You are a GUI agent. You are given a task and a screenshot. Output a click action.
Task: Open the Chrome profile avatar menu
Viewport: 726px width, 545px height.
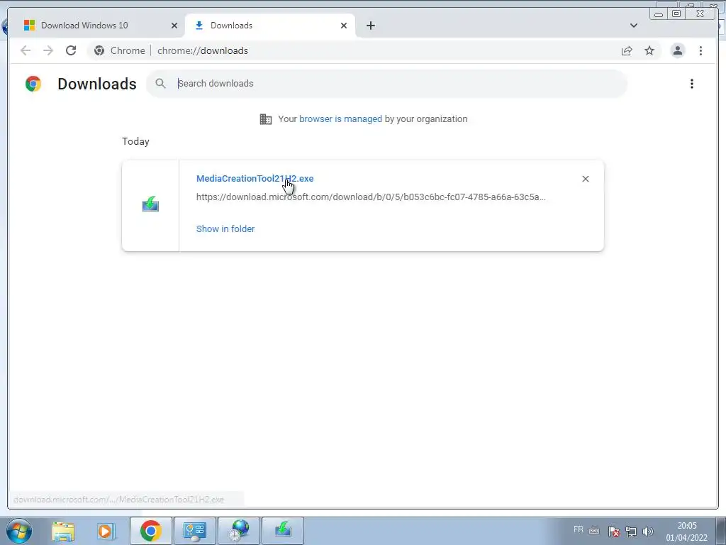[x=677, y=50]
